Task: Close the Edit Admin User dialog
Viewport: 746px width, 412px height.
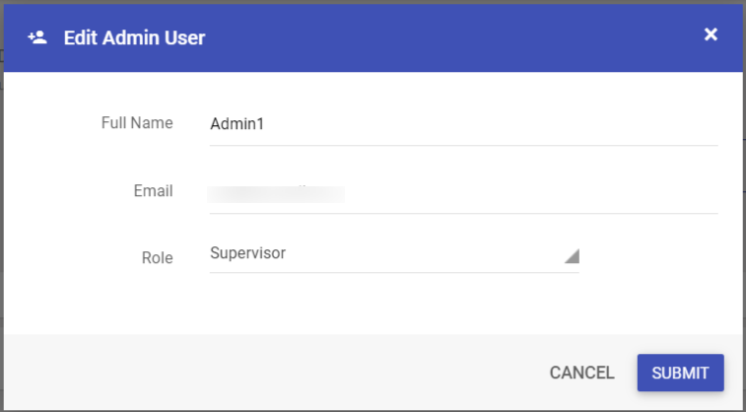Action: pyautogui.click(x=711, y=34)
